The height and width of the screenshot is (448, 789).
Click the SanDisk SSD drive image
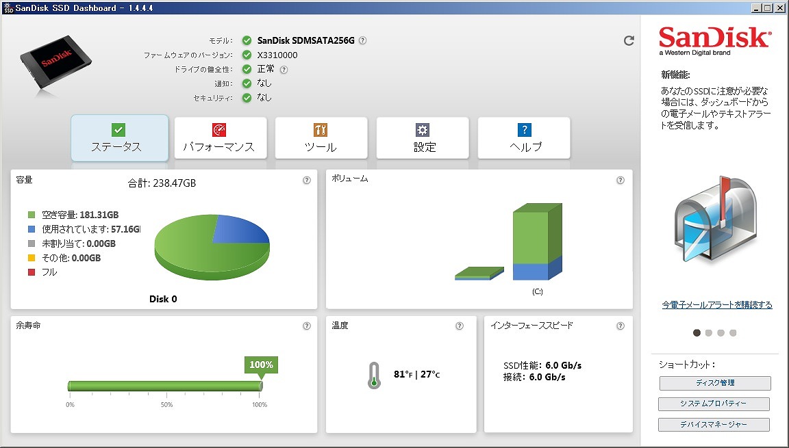[x=56, y=63]
